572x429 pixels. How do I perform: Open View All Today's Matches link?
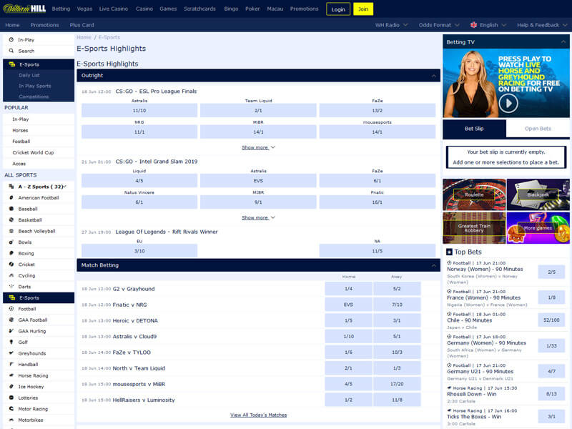coord(258,415)
